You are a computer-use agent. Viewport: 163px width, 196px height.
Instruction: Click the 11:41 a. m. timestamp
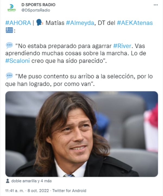14,191
